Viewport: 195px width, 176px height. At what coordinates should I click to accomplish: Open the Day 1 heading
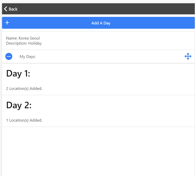18,74
